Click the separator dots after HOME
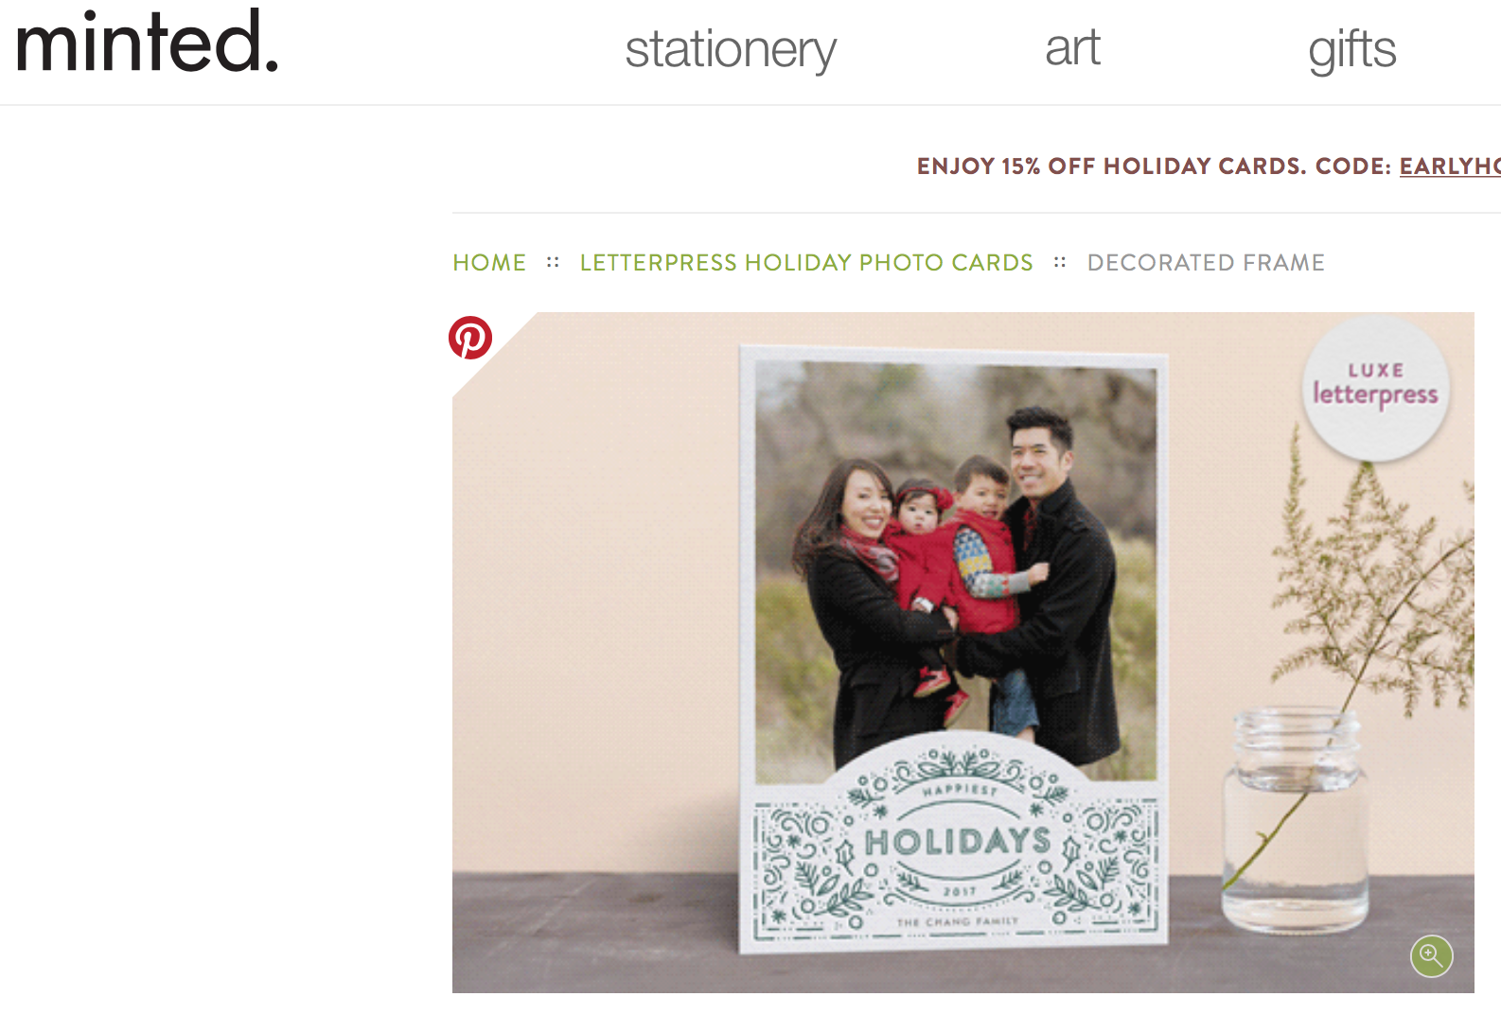Screen dimensions: 1501x1014 [553, 263]
